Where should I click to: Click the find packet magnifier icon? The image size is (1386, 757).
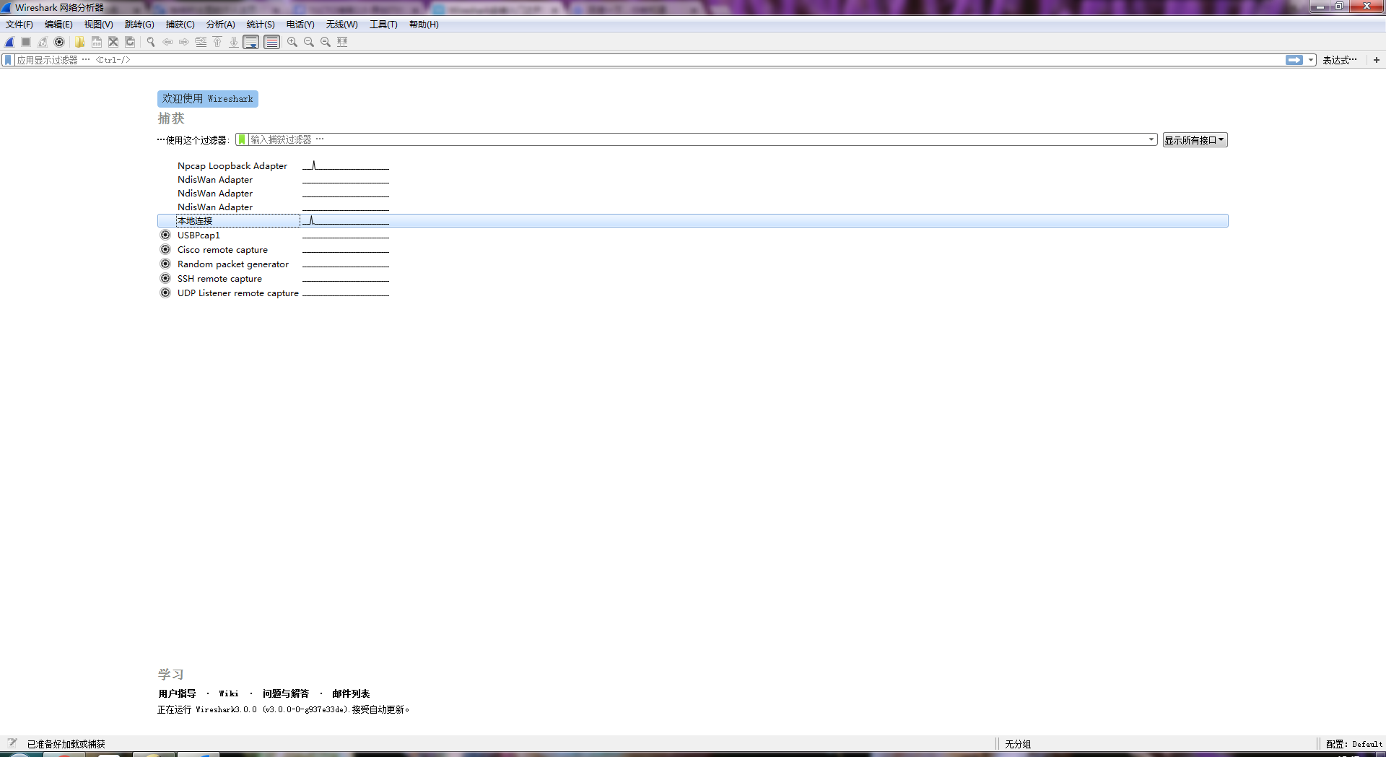(x=151, y=42)
